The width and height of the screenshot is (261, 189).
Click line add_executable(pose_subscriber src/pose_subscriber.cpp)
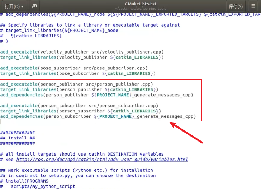74,68
